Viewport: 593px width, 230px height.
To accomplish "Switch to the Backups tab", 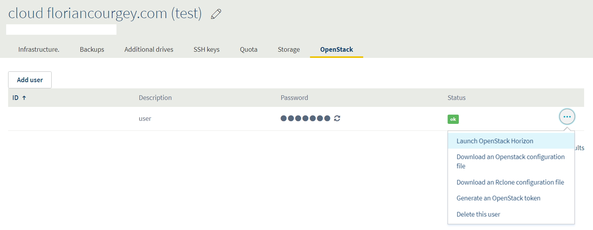I will tap(92, 49).
